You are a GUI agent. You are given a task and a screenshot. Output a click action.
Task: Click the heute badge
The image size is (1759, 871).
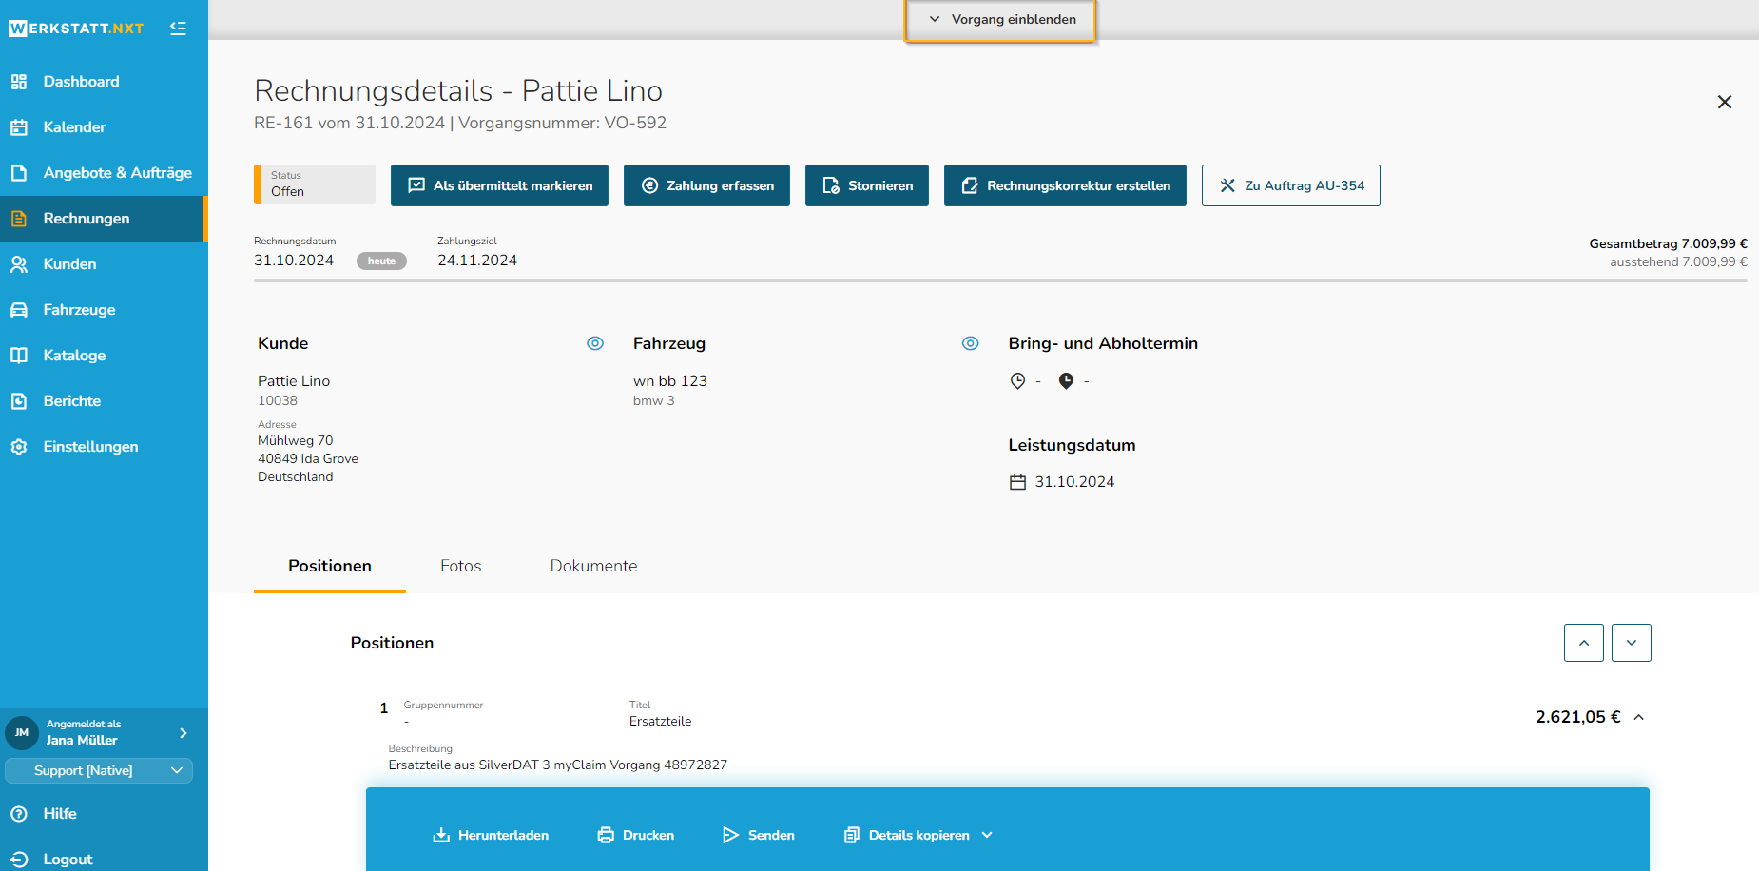[x=381, y=261]
